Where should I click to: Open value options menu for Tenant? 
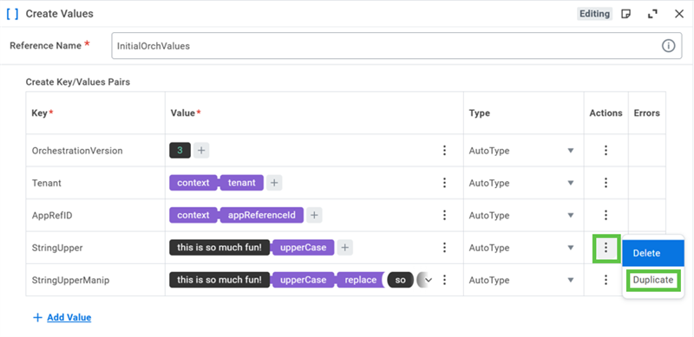tap(444, 183)
